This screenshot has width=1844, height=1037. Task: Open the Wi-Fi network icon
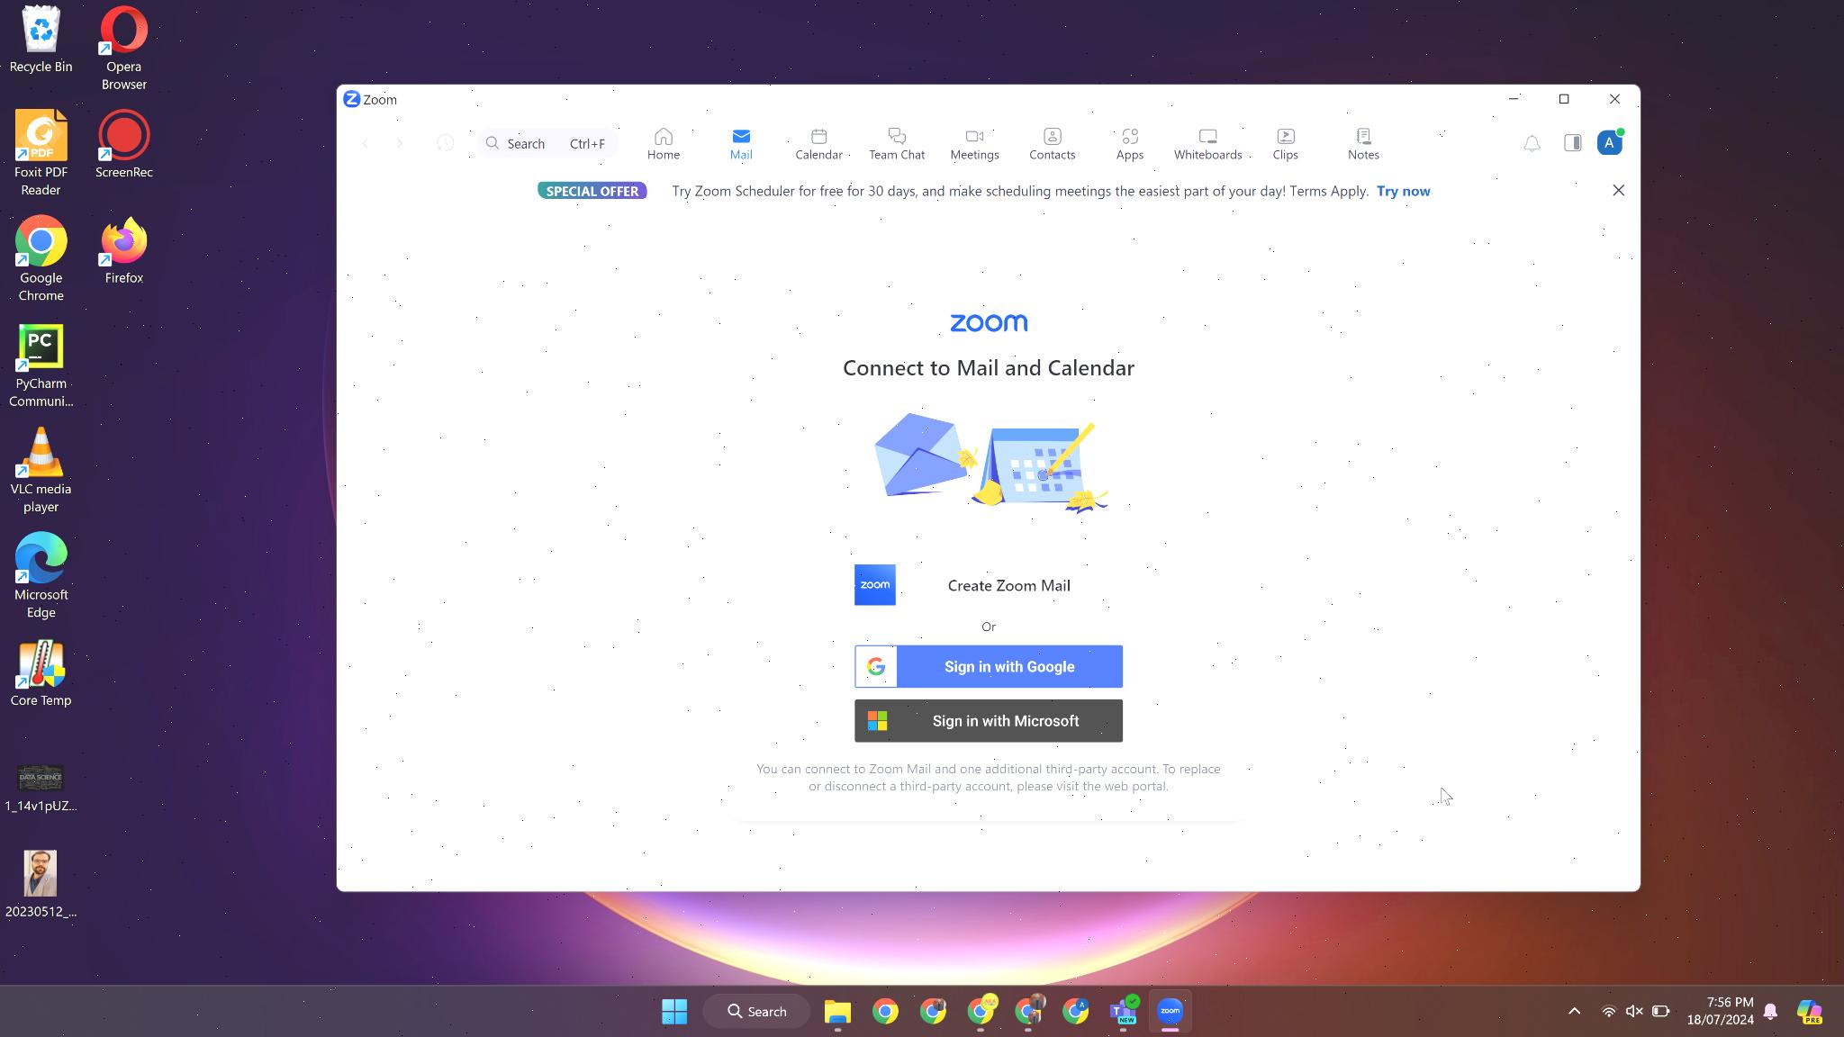tap(1608, 1011)
